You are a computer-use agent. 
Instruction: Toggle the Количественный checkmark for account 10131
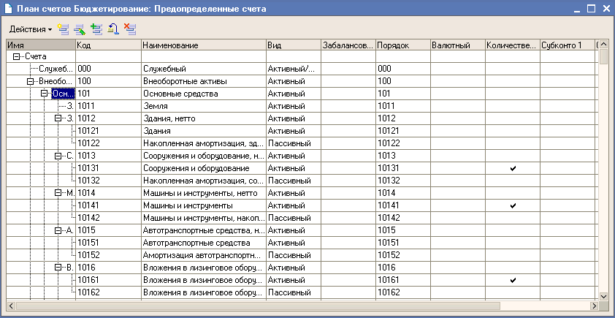coord(513,168)
